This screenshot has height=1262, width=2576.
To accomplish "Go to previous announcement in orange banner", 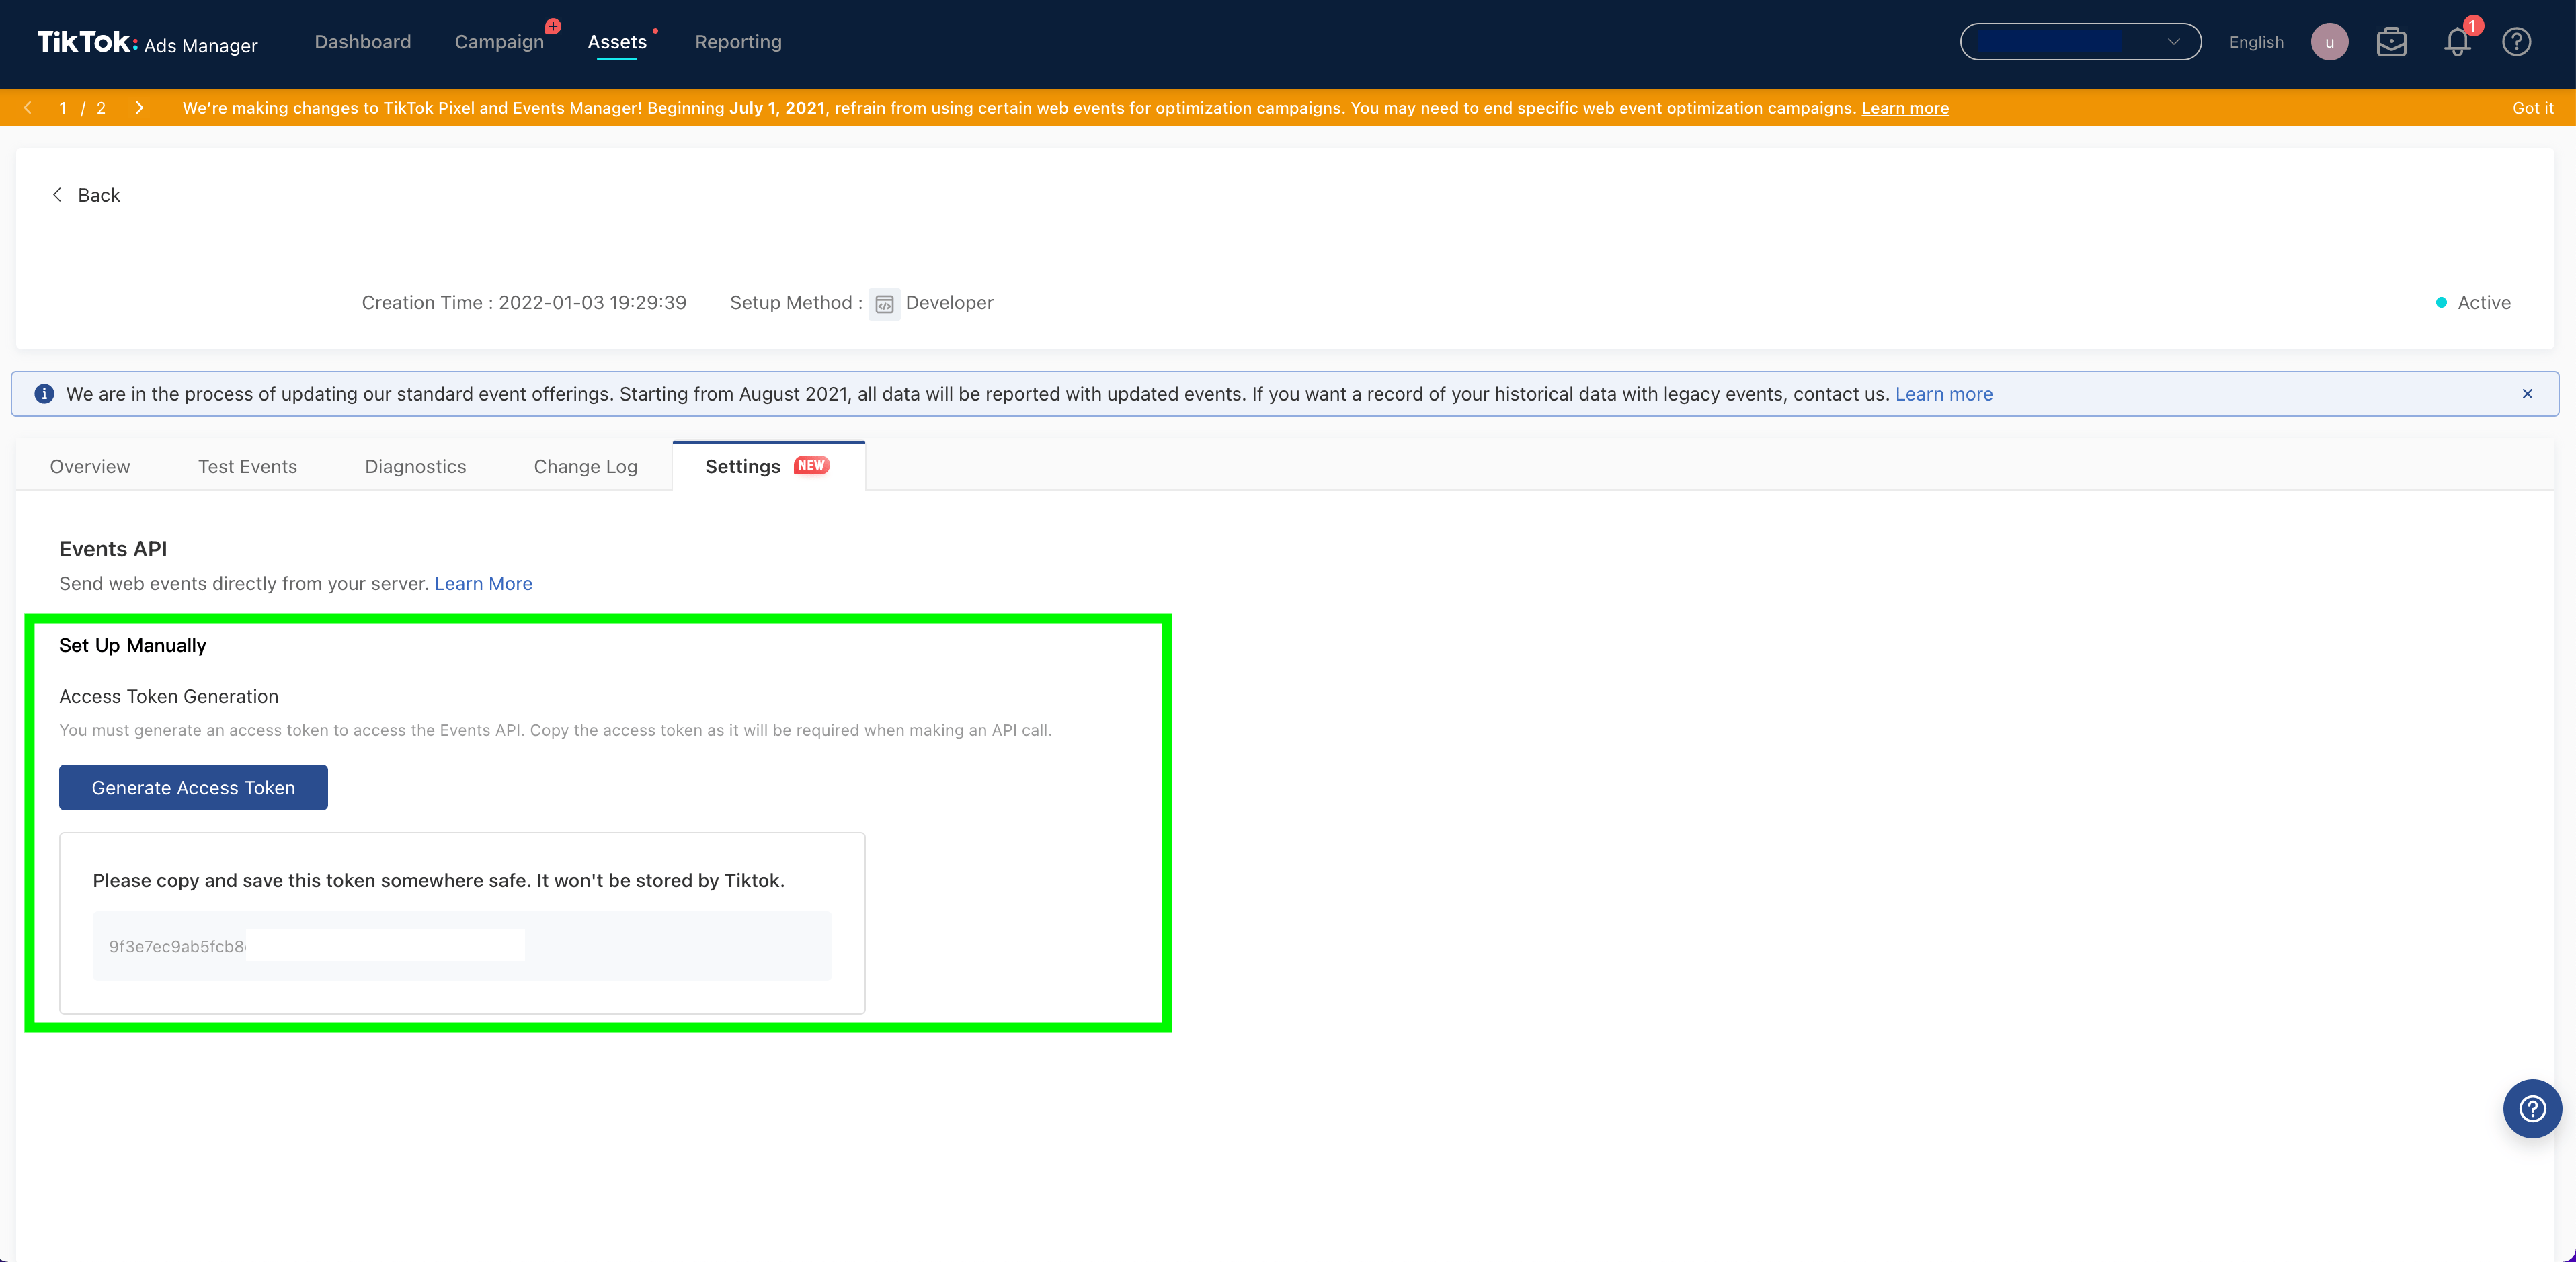I will pyautogui.click(x=28, y=108).
